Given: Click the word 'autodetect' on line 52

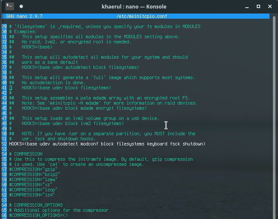Looking at the screenshot, I should click(65, 144).
